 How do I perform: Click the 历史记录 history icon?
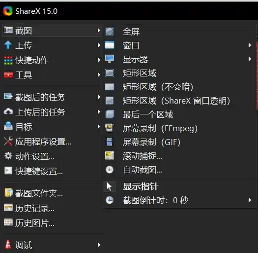point(8,208)
